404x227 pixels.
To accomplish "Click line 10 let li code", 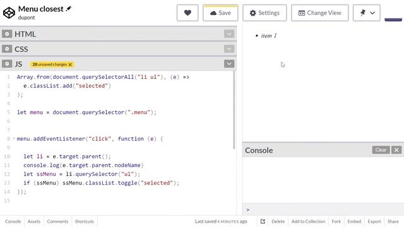I will (67, 156).
